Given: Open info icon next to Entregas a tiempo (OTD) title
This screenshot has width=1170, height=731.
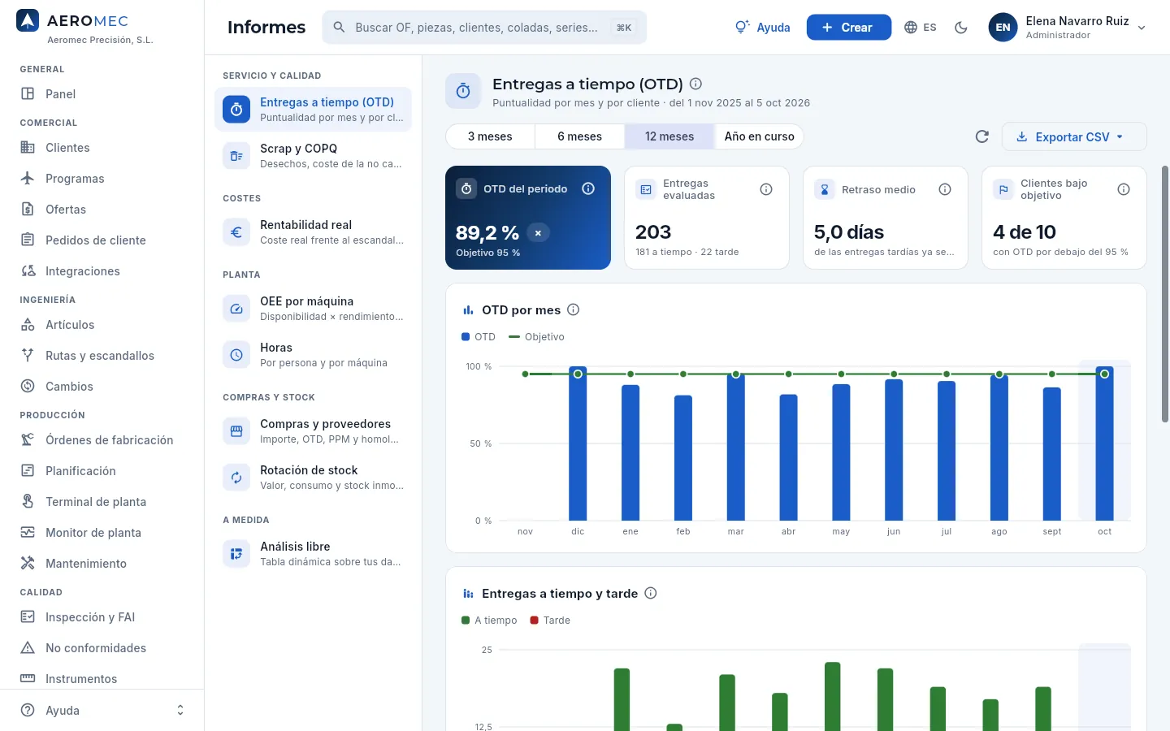Looking at the screenshot, I should point(695,84).
